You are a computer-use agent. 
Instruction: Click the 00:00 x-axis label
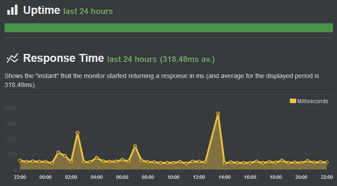(46, 177)
